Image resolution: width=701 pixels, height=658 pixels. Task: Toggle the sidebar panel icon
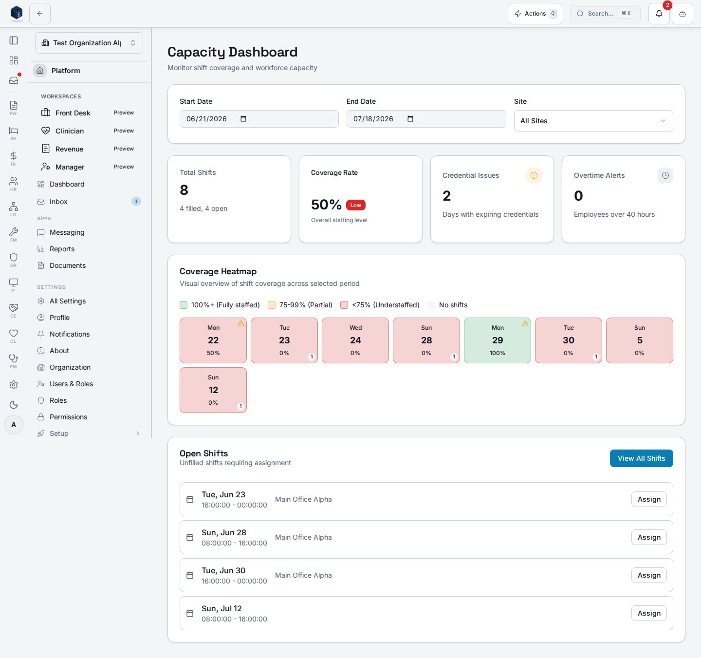[x=14, y=40]
